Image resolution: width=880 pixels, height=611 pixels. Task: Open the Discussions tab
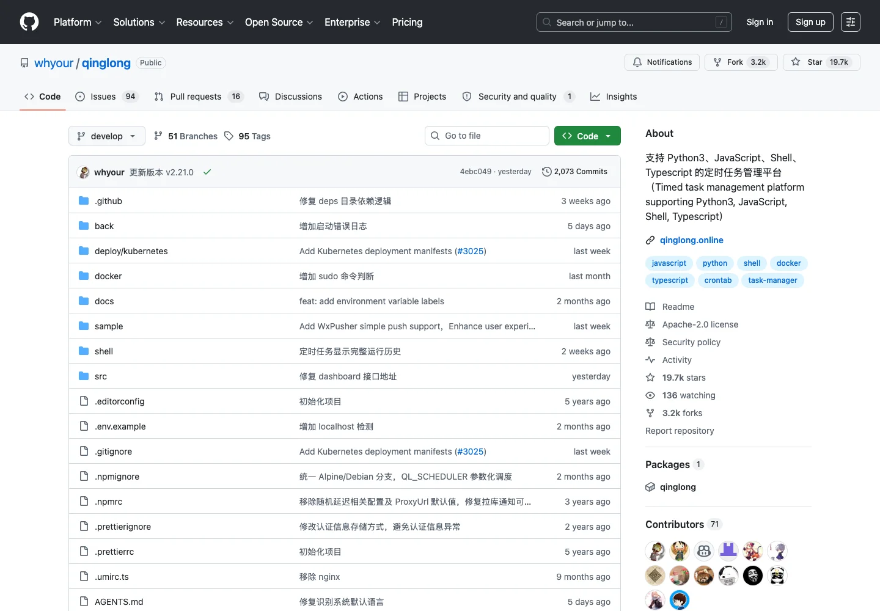[290, 97]
